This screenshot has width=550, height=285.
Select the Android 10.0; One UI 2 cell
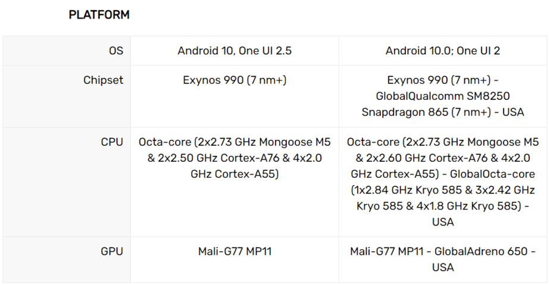[x=443, y=51]
